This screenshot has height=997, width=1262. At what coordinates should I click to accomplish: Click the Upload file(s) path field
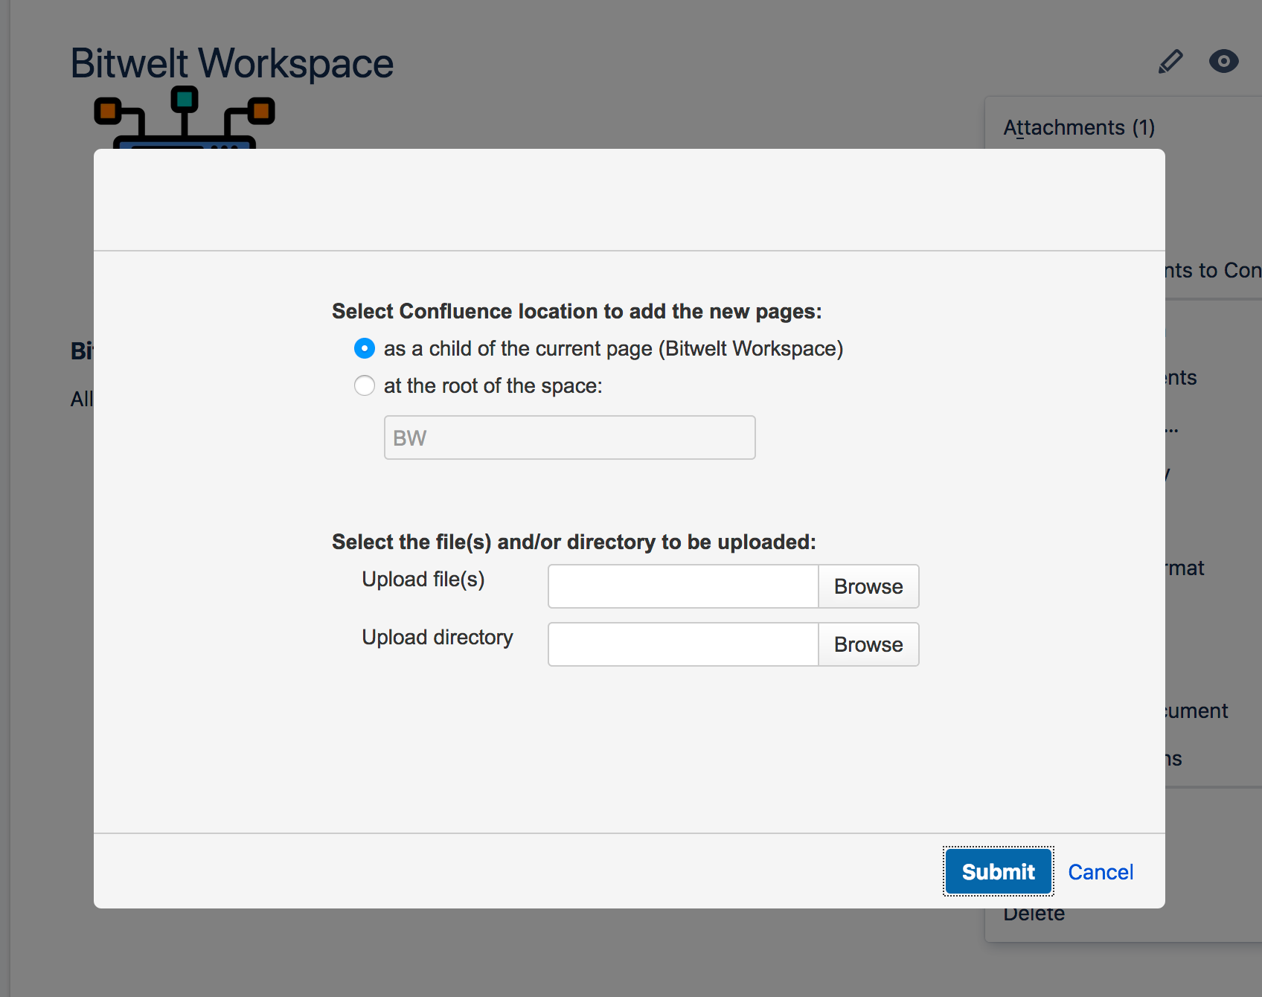pyautogui.click(x=683, y=586)
